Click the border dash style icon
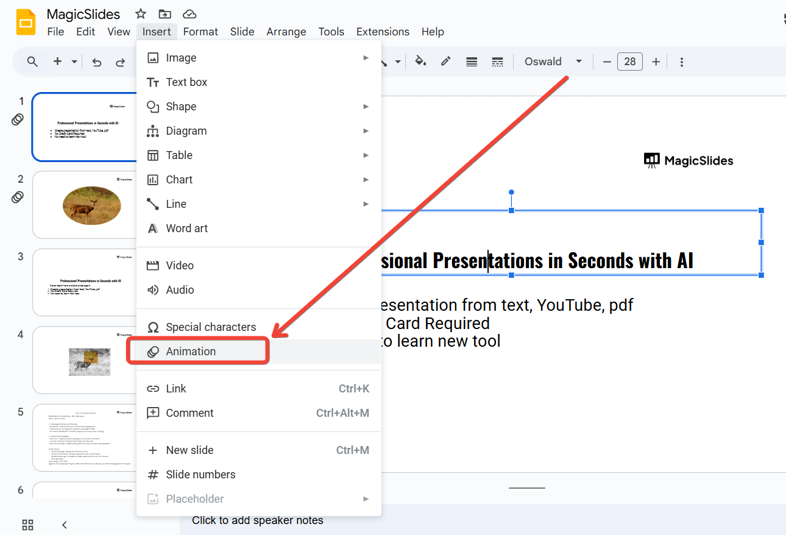This screenshot has width=786, height=535. coord(497,62)
